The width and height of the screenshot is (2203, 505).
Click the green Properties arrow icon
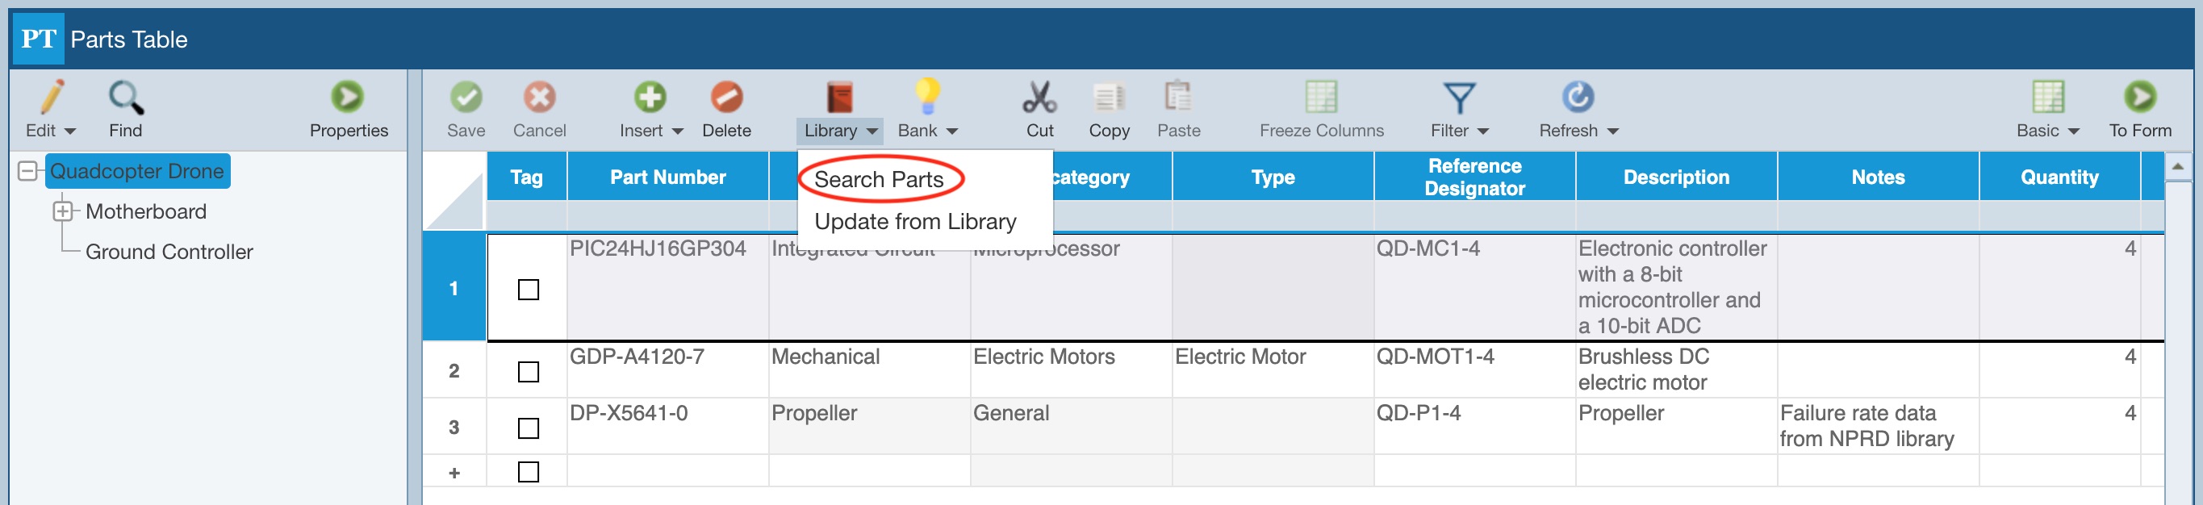coord(348,98)
